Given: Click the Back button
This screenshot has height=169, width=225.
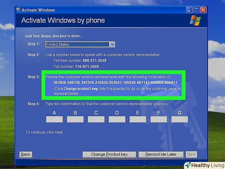Looking at the screenshot, I should click(26, 154).
